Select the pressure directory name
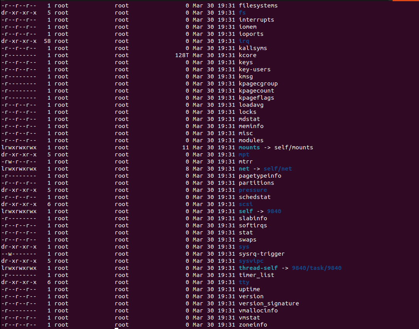419x329 pixels. [x=253, y=190]
